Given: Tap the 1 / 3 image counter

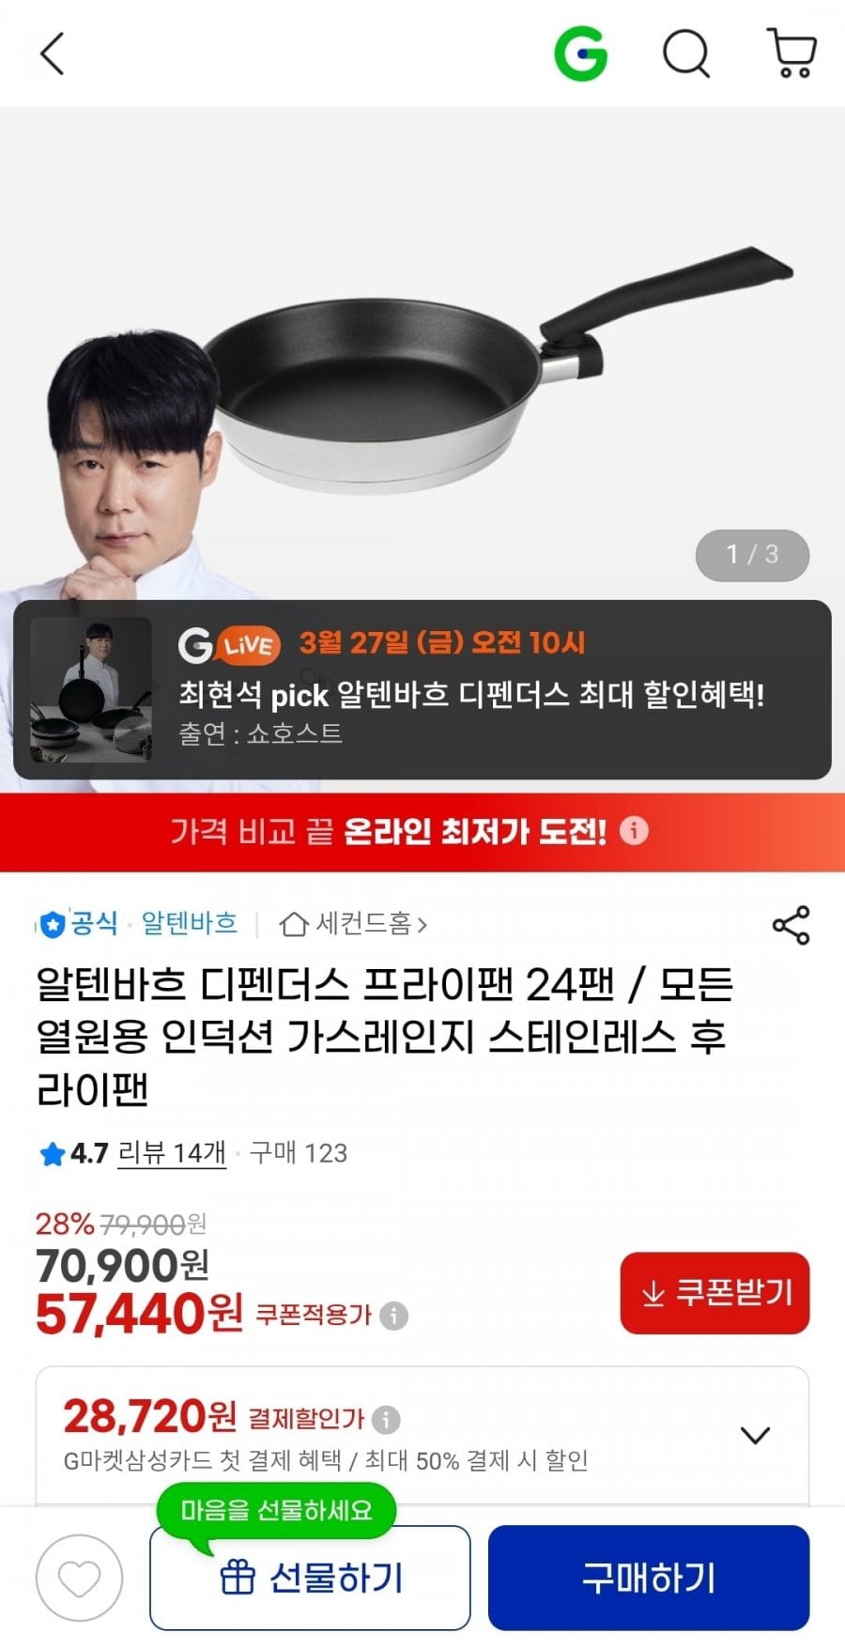Looking at the screenshot, I should pos(752,555).
